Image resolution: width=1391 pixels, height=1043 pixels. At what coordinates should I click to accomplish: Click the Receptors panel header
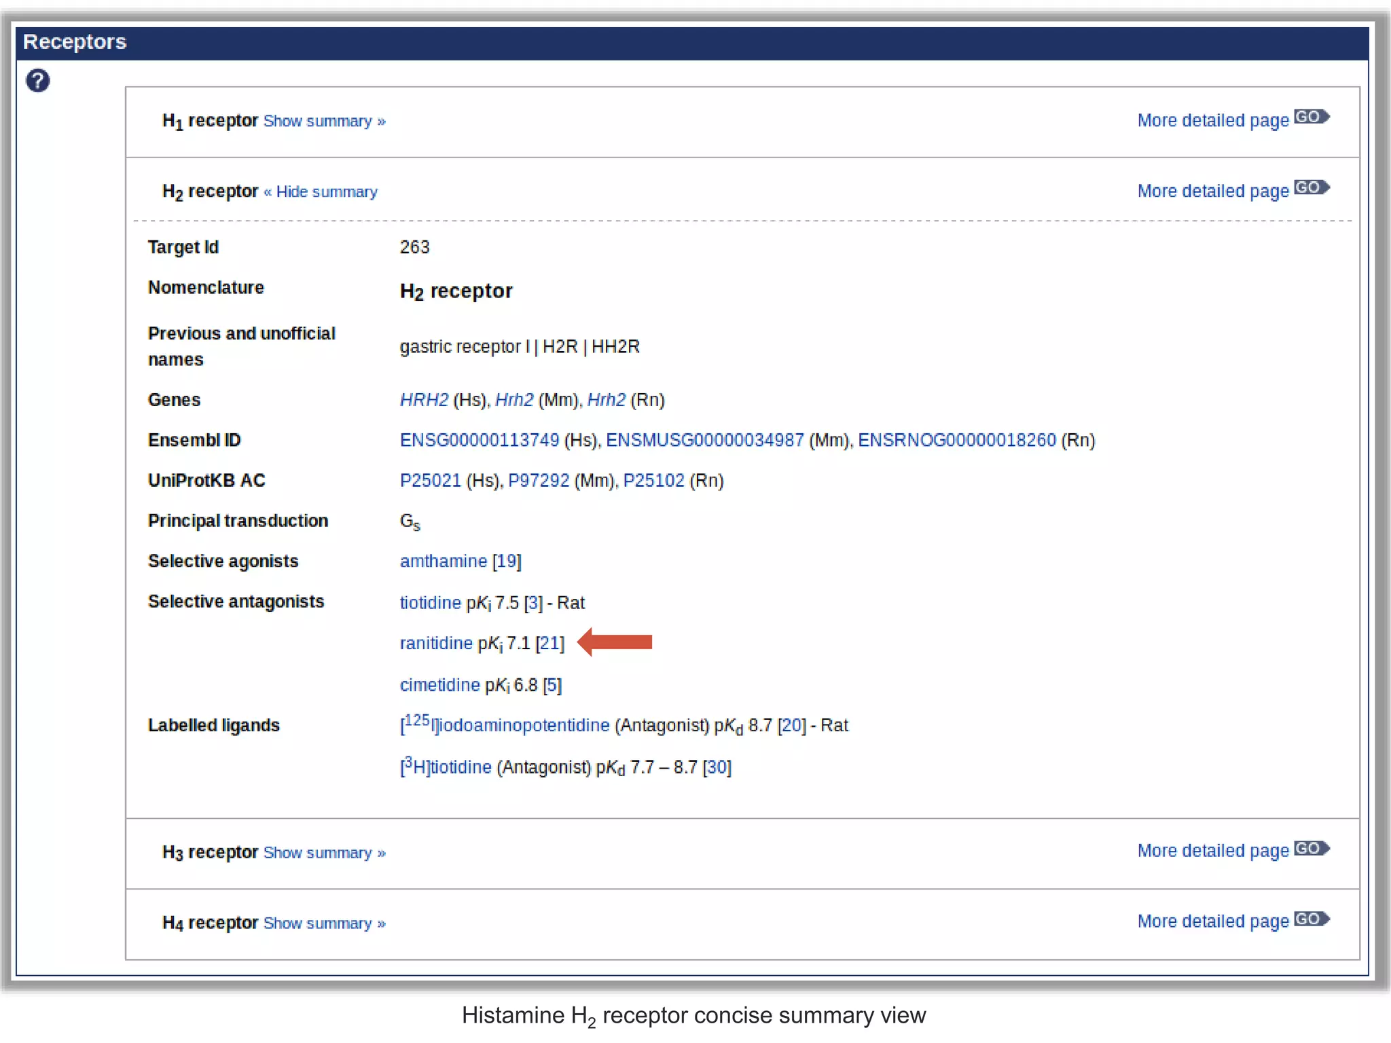[692, 42]
